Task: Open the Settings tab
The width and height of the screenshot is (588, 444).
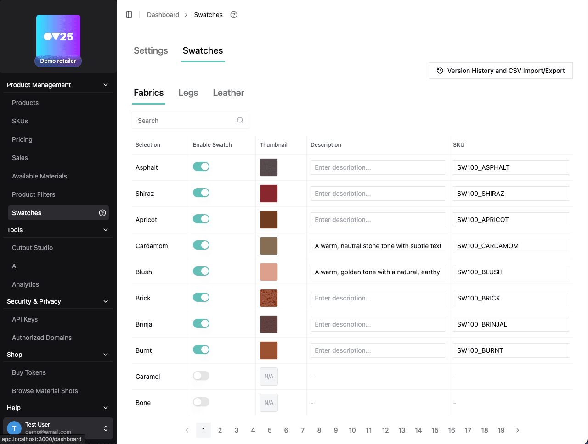Action: (151, 50)
